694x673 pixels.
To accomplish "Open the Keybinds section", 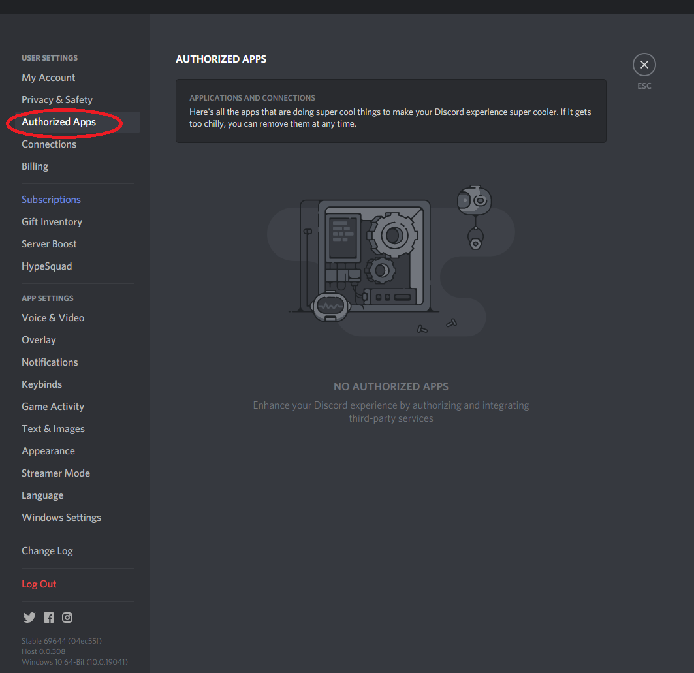I will (42, 384).
